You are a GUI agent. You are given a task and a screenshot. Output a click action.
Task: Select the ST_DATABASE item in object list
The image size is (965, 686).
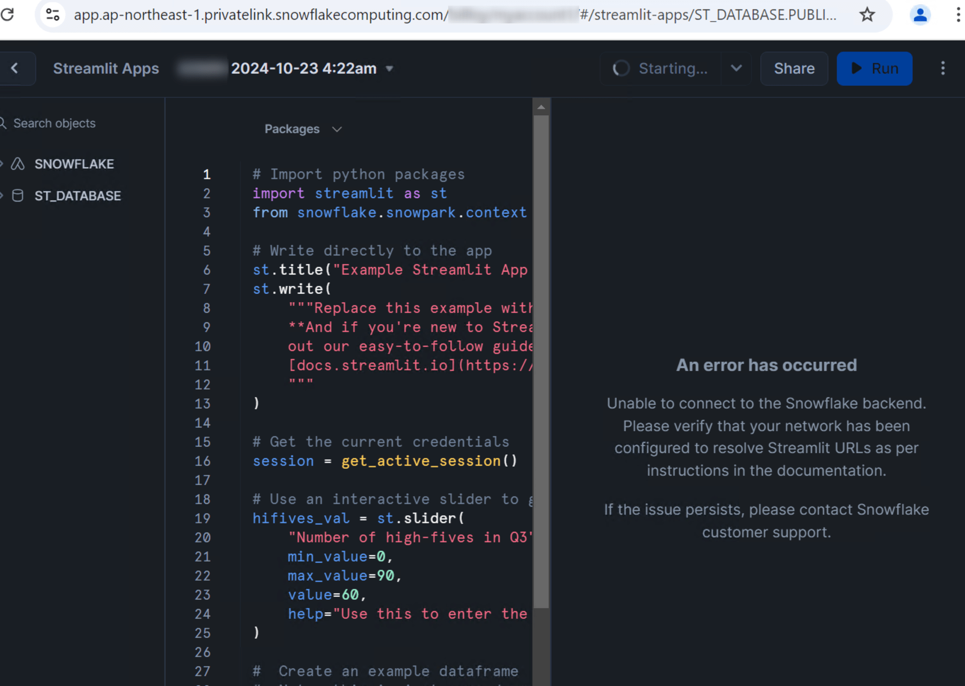click(78, 196)
